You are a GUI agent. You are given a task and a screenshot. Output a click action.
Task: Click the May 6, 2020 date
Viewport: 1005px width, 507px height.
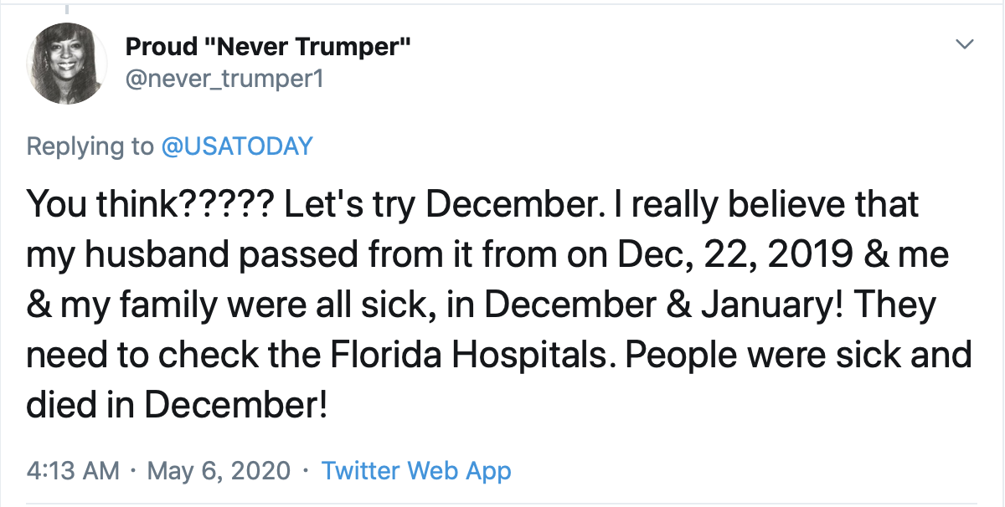pos(219,470)
